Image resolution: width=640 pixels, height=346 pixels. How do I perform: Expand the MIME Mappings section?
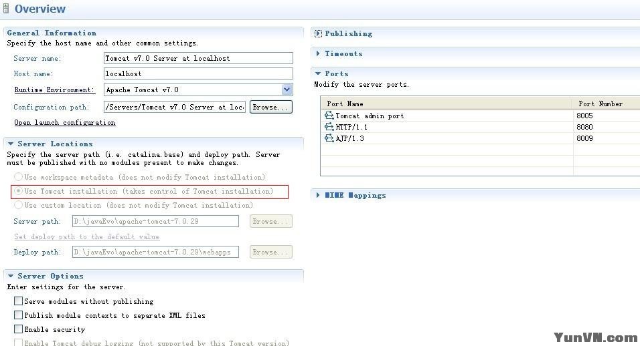pos(318,195)
